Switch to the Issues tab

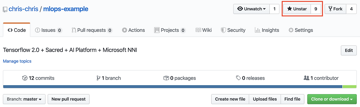pyautogui.click(x=48, y=30)
